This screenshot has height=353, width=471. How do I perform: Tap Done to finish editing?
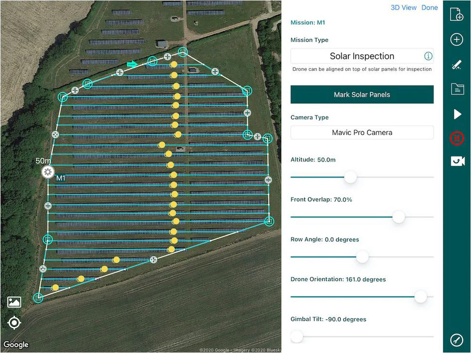(x=429, y=8)
